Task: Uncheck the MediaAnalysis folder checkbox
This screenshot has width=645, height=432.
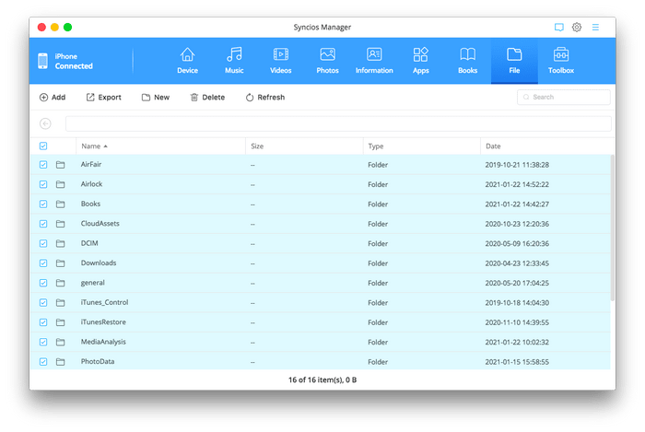Action: click(x=43, y=343)
